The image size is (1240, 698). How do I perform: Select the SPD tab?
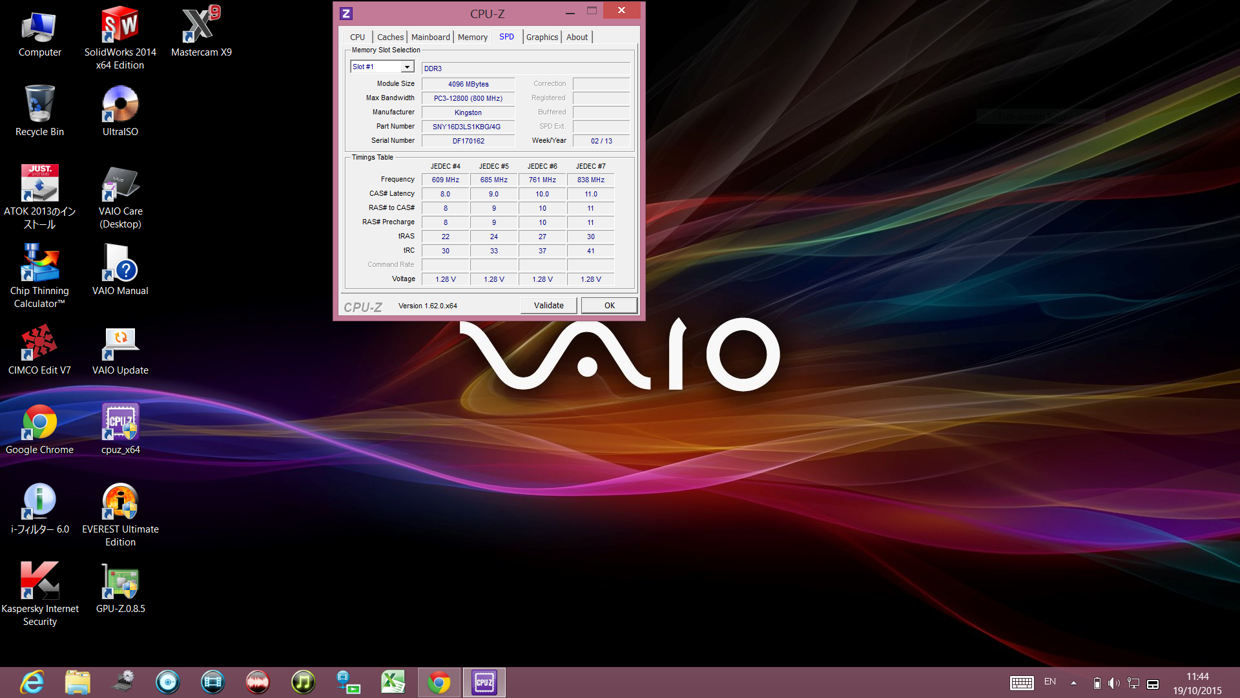pos(507,37)
